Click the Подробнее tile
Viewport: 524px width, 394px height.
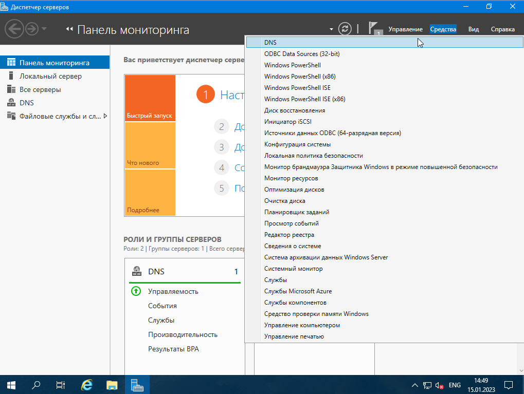tap(150, 192)
